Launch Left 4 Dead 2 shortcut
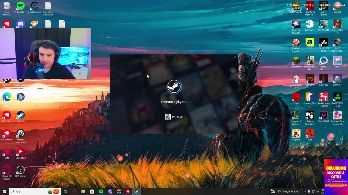The image size is (348, 195). [296, 8]
